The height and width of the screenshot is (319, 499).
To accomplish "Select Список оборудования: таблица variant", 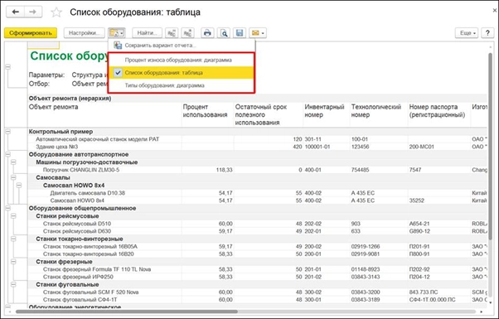I will tap(181, 73).
